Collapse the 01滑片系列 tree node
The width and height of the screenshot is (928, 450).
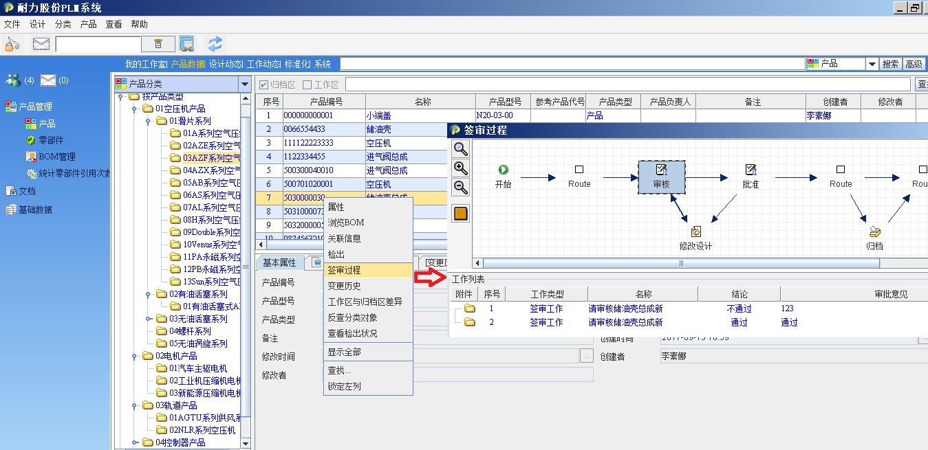(x=148, y=121)
